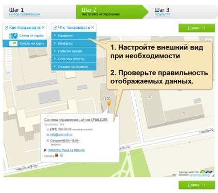
Task: Click the map zoom-out minus button
Action: click(x=8, y=73)
